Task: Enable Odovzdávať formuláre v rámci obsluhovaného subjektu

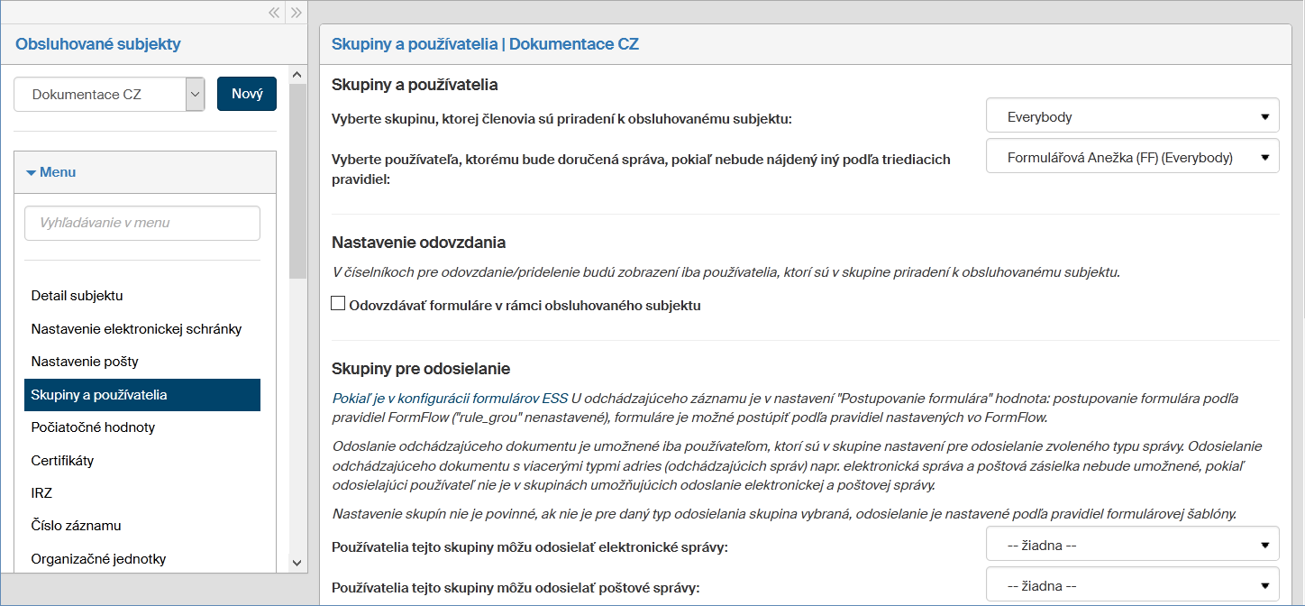Action: pos(339,304)
